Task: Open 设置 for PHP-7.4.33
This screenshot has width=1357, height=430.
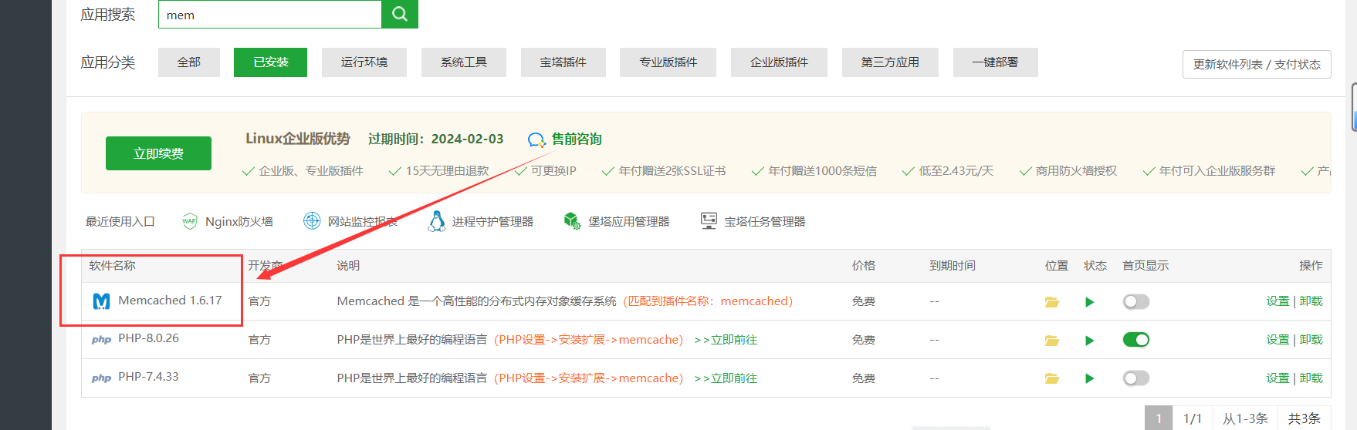Action: 1277,378
